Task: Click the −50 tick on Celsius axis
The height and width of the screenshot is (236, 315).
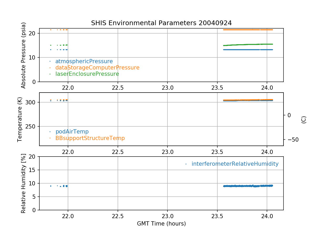Action: tap(292, 140)
